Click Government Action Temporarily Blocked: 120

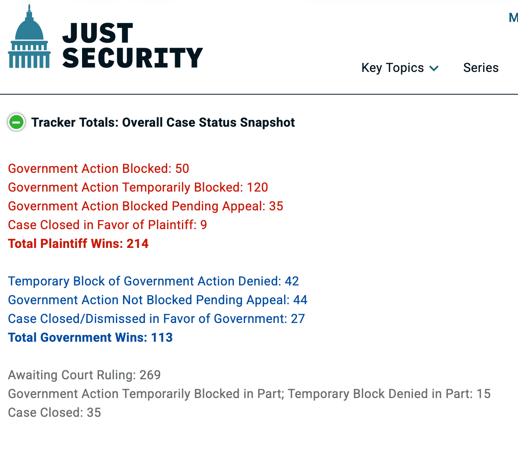coord(138,187)
